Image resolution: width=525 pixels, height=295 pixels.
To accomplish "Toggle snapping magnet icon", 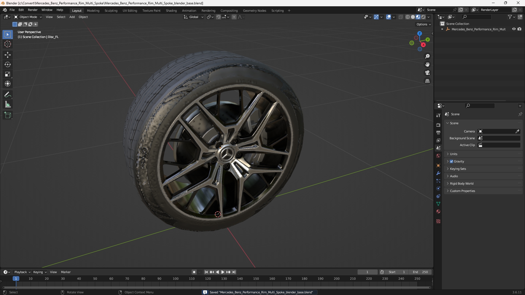I will click(218, 17).
